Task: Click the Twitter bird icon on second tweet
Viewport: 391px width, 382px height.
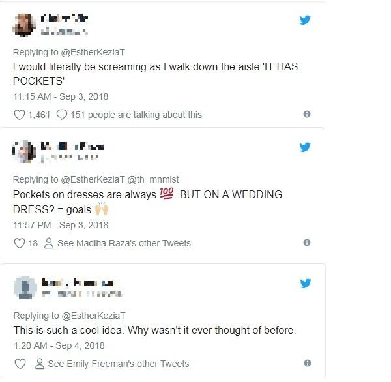Action: [x=304, y=147]
